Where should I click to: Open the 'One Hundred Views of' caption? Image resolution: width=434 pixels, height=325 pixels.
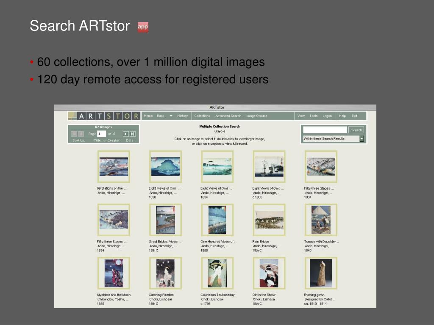(218, 242)
